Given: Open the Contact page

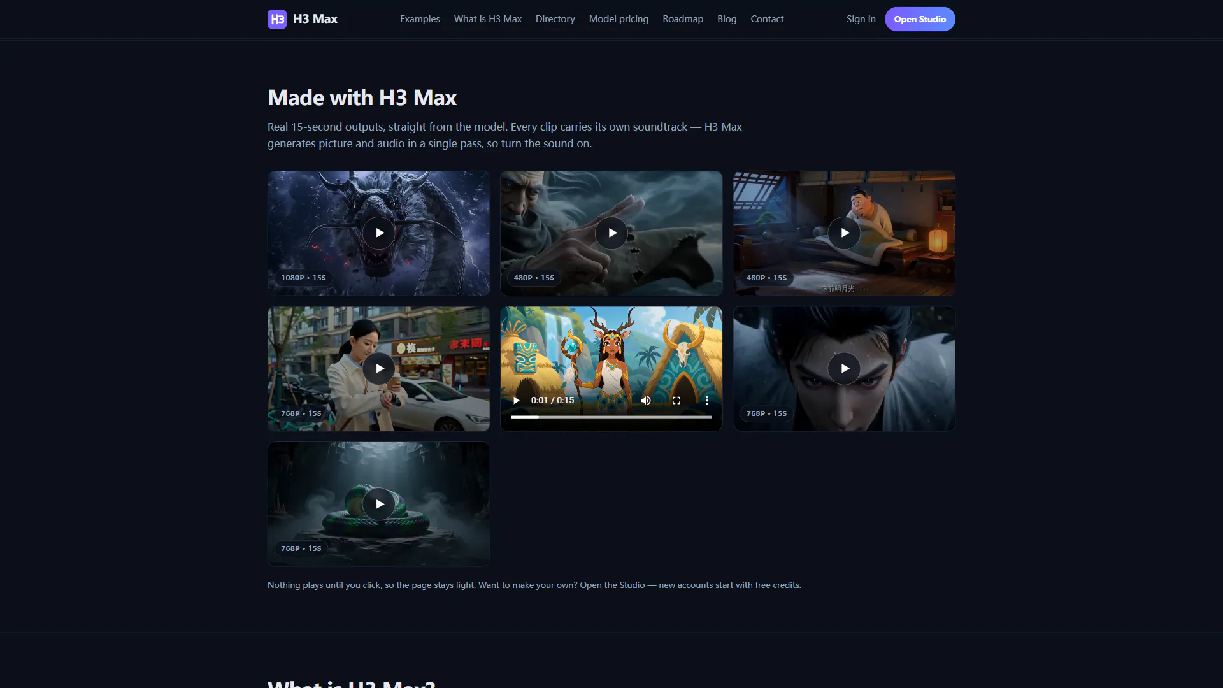Looking at the screenshot, I should click(767, 19).
